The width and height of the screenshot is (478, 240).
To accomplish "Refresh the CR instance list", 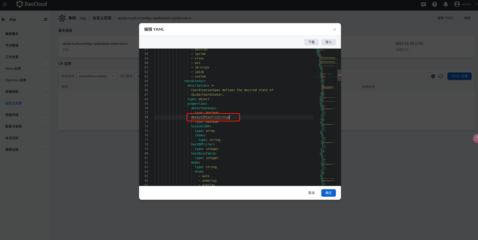I will (x=441, y=76).
